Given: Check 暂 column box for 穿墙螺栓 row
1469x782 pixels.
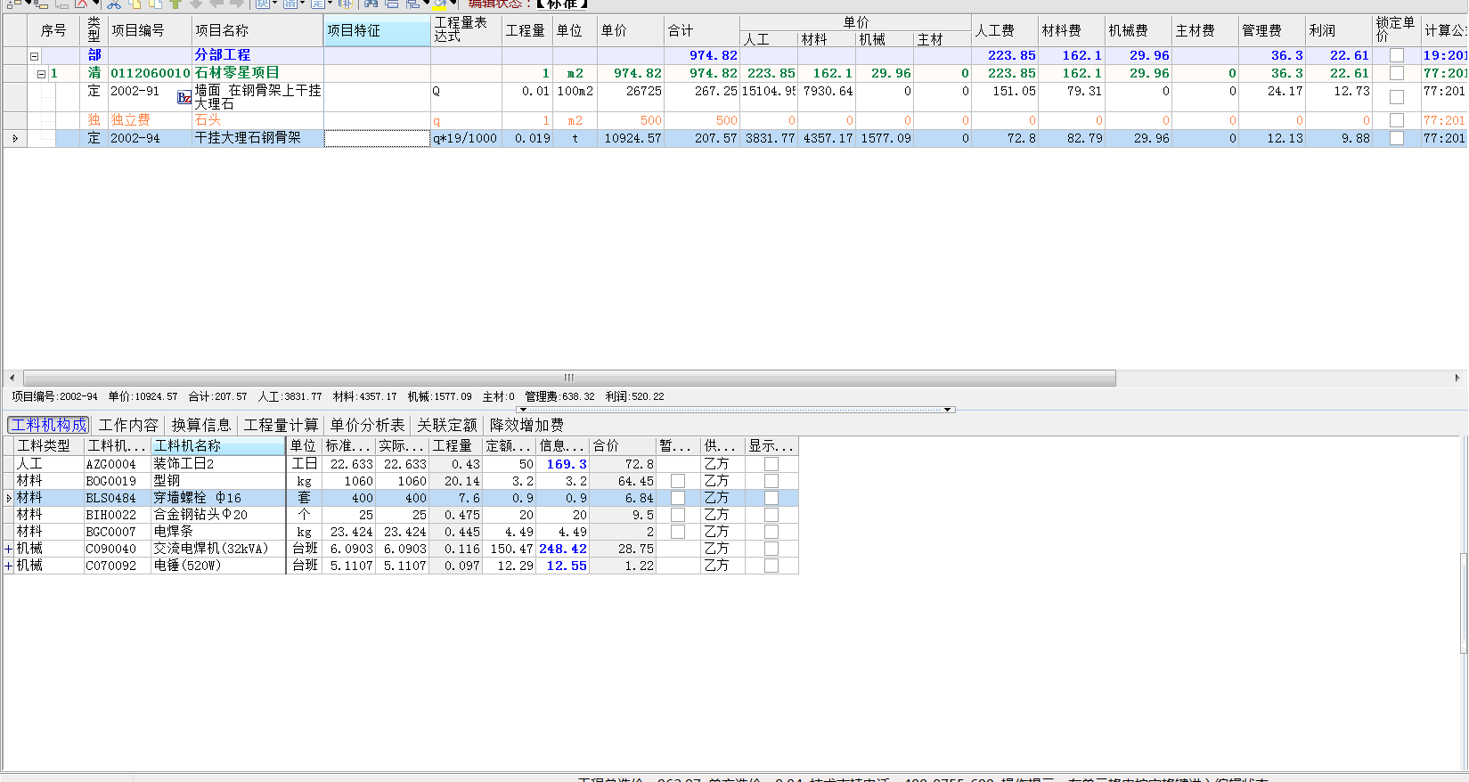Looking at the screenshot, I should click(x=678, y=498).
